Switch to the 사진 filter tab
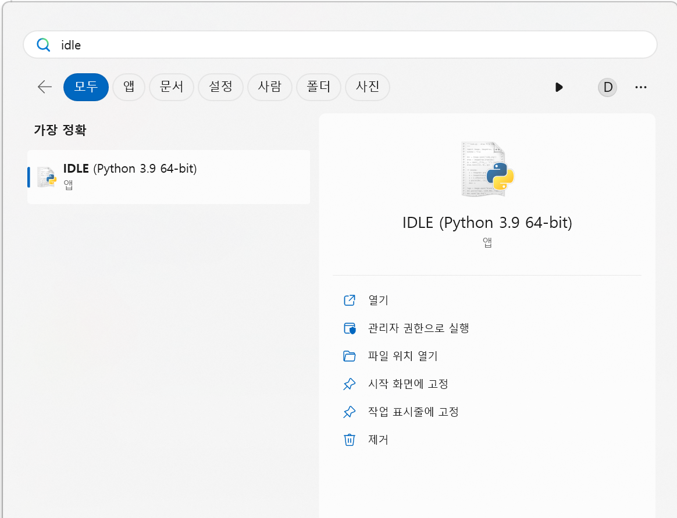 pos(368,87)
